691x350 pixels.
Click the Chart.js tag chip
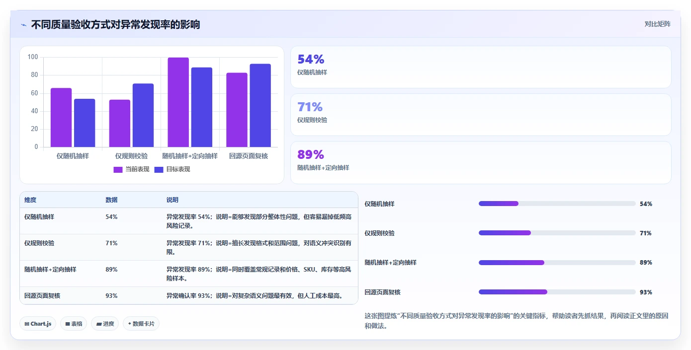[38, 324]
